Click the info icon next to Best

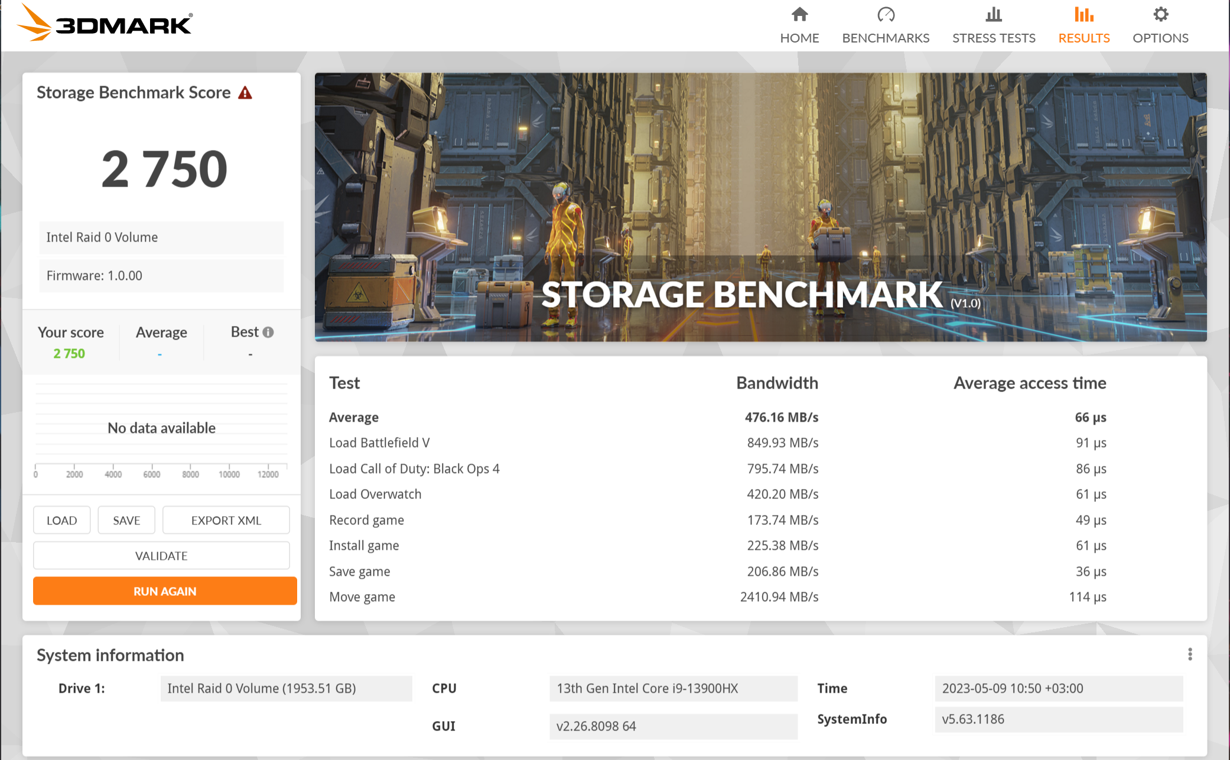click(x=268, y=332)
